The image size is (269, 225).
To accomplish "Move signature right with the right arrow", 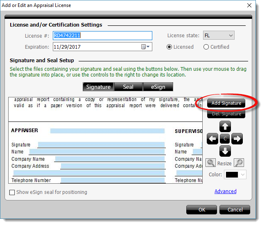I will (237, 139).
